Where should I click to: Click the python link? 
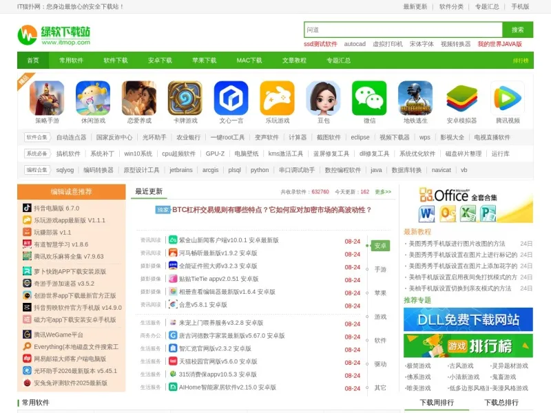point(260,170)
